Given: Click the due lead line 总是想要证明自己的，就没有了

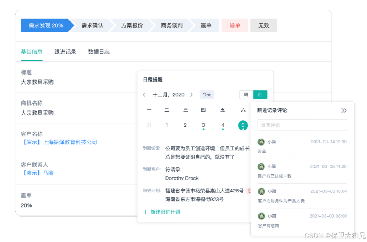Looking at the screenshot, I should tap(200, 157).
